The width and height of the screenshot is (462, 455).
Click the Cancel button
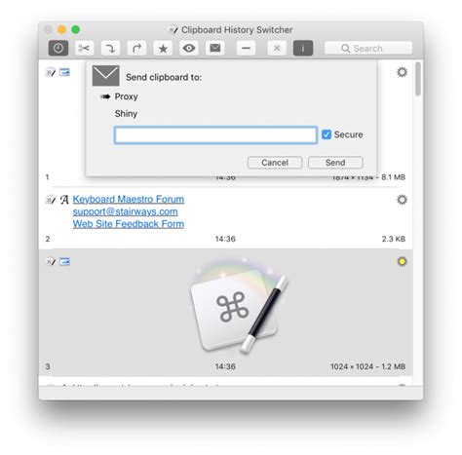(x=275, y=163)
